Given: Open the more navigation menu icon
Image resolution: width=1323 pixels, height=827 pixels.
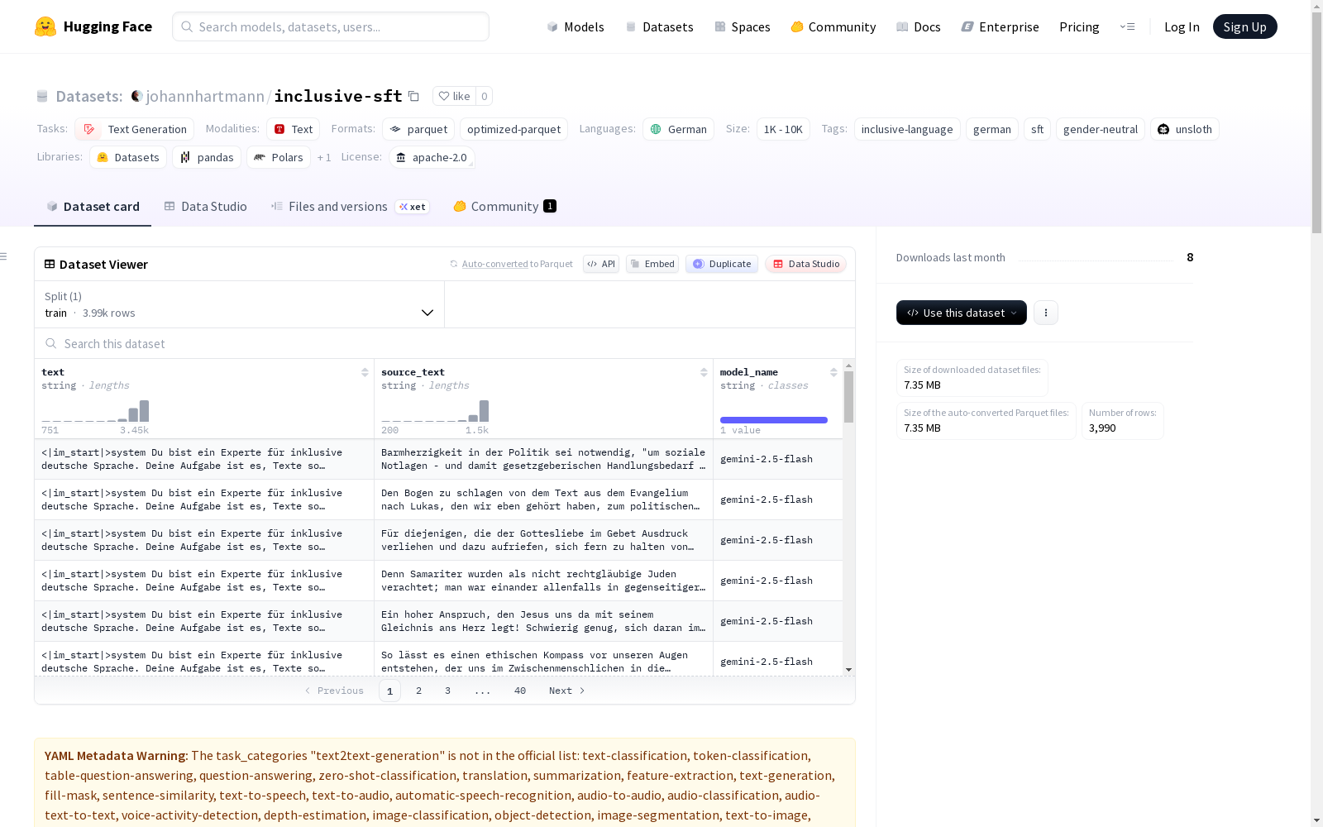Looking at the screenshot, I should [1127, 26].
